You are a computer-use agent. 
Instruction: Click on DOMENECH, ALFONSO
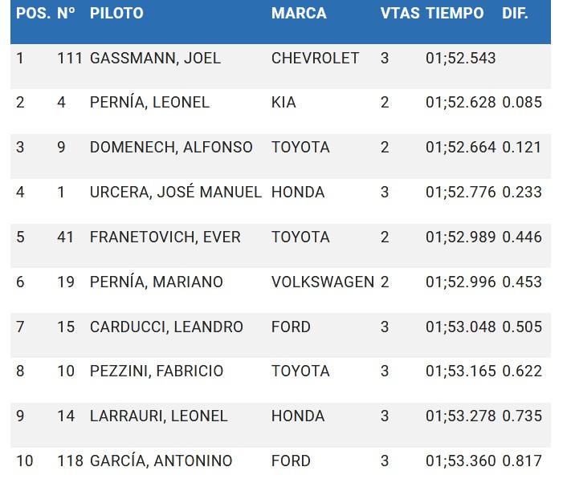pyautogui.click(x=171, y=148)
